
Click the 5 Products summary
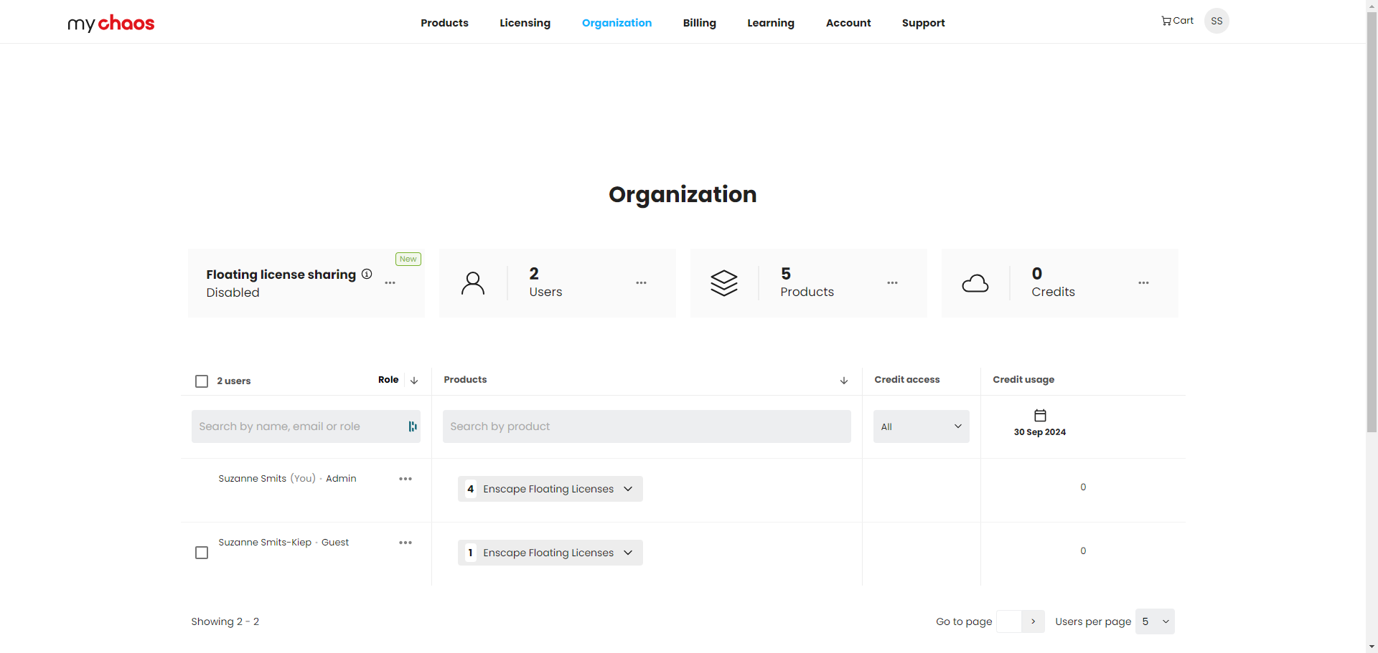807,283
